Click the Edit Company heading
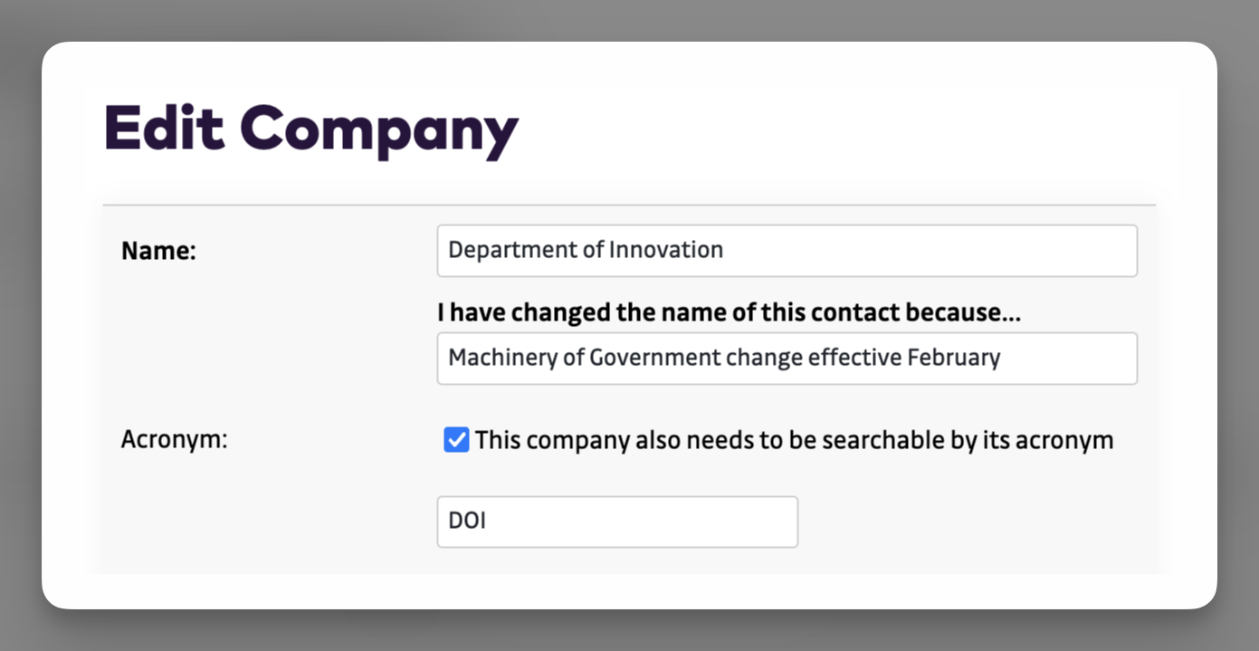Viewport: 1259px width, 651px height. pyautogui.click(x=310, y=129)
